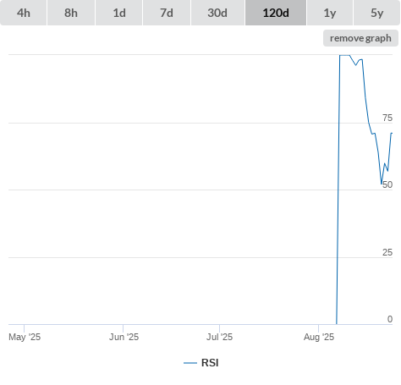Click the blue RSI legend line marker
The width and height of the screenshot is (401, 385).
(190, 363)
